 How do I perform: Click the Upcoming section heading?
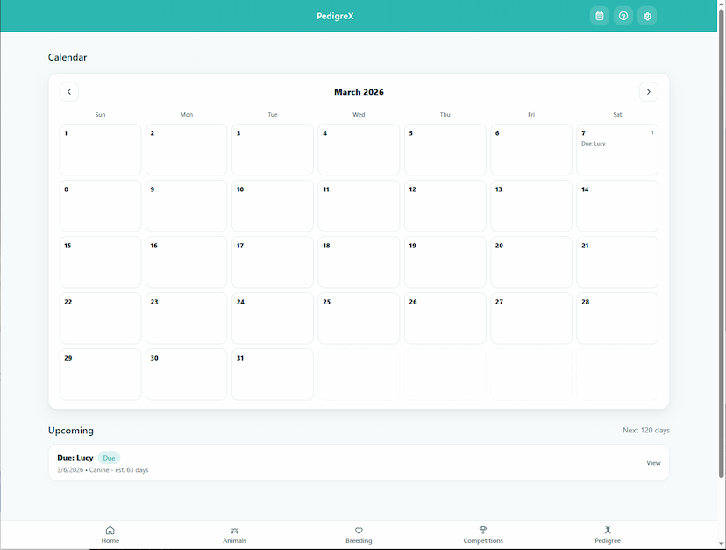70,430
